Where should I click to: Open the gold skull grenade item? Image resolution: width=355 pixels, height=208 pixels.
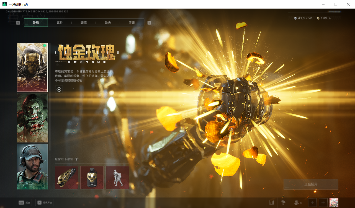(92, 178)
